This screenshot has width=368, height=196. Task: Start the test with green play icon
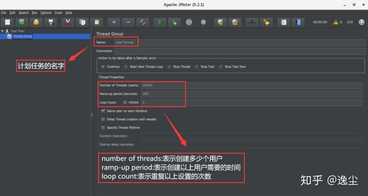pos(160,22)
